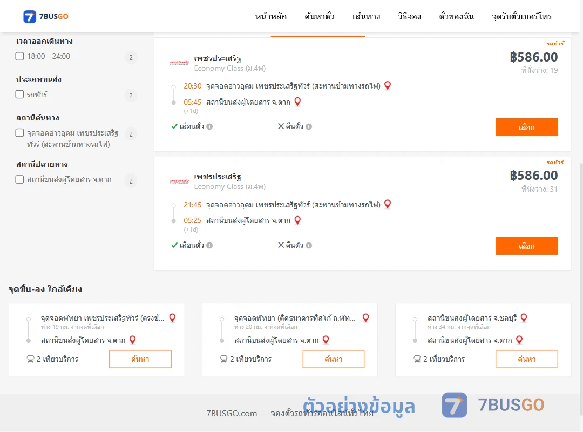Click the เวลาออกเดินทาง filter heading
This screenshot has width=583, height=432.
[44, 41]
